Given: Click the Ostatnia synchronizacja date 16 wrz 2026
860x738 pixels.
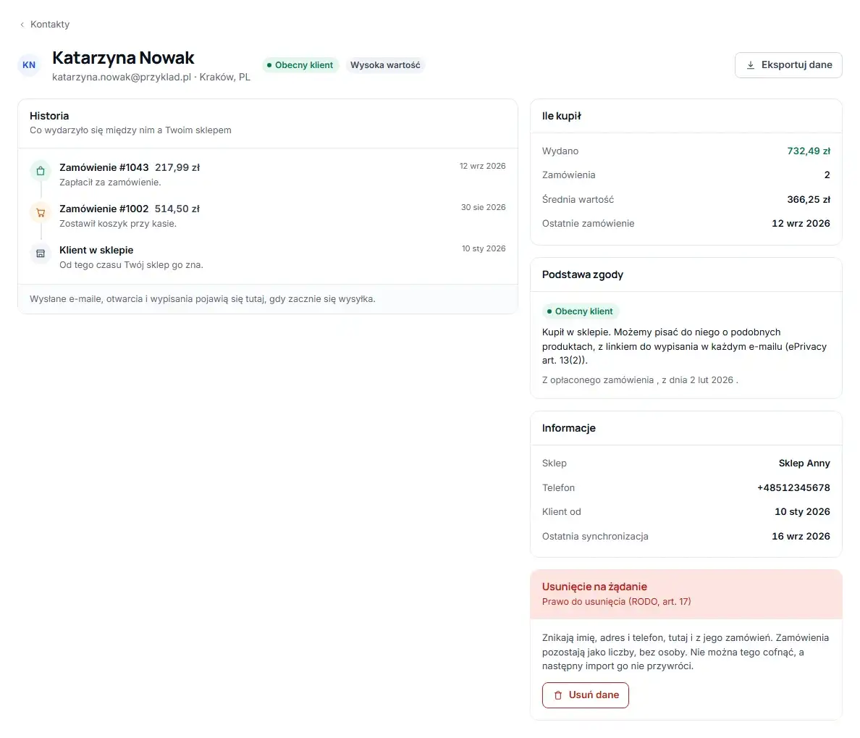Looking at the screenshot, I should (x=801, y=536).
